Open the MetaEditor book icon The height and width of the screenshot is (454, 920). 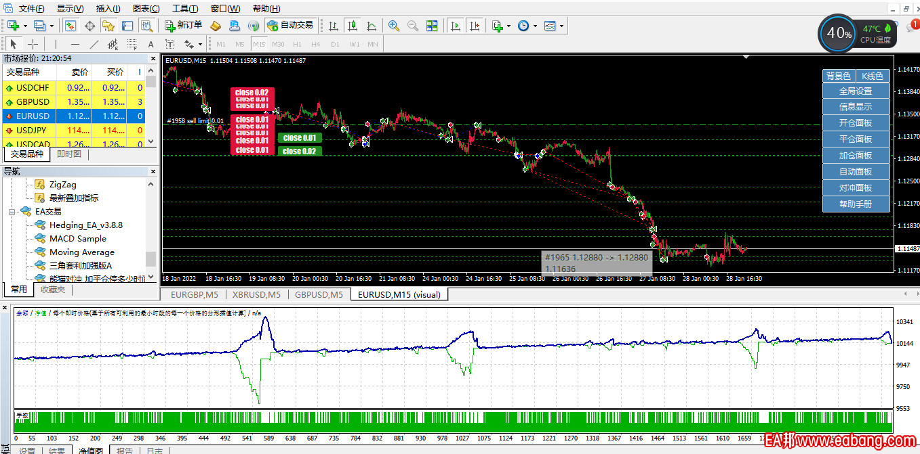pyautogui.click(x=216, y=26)
